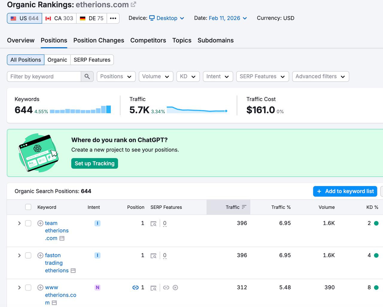Switch to the Position Changes tab

tap(98, 40)
